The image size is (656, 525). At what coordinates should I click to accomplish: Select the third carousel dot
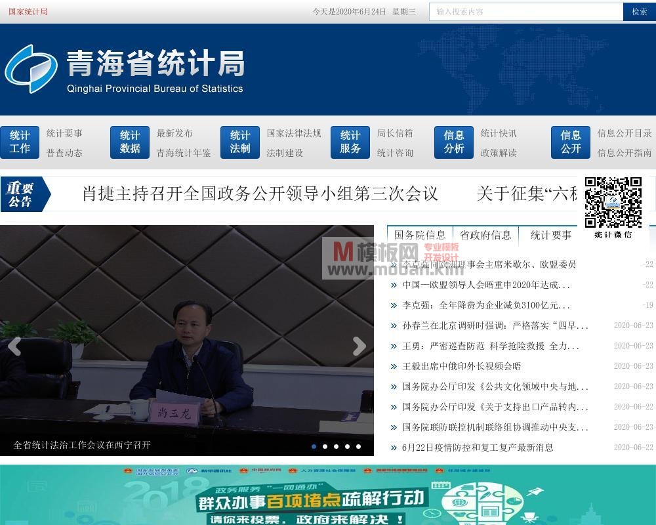point(337,446)
